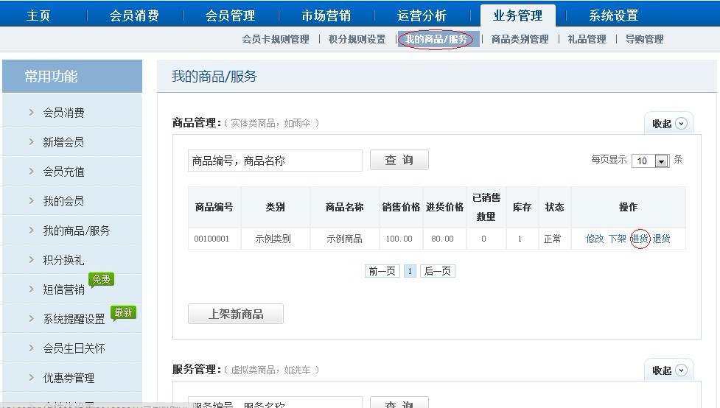
Task: Open 礼品管理 in the submenu
Action: pyautogui.click(x=587, y=40)
